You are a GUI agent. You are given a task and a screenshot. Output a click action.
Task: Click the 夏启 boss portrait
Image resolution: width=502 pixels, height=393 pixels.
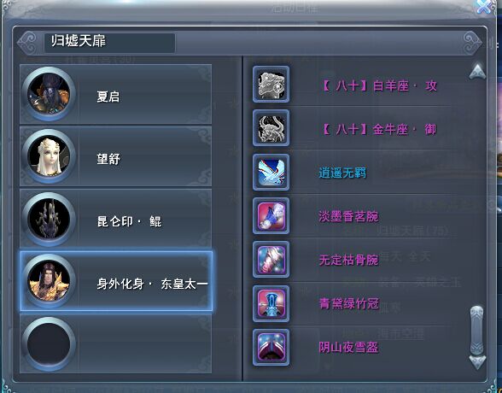click(49, 94)
